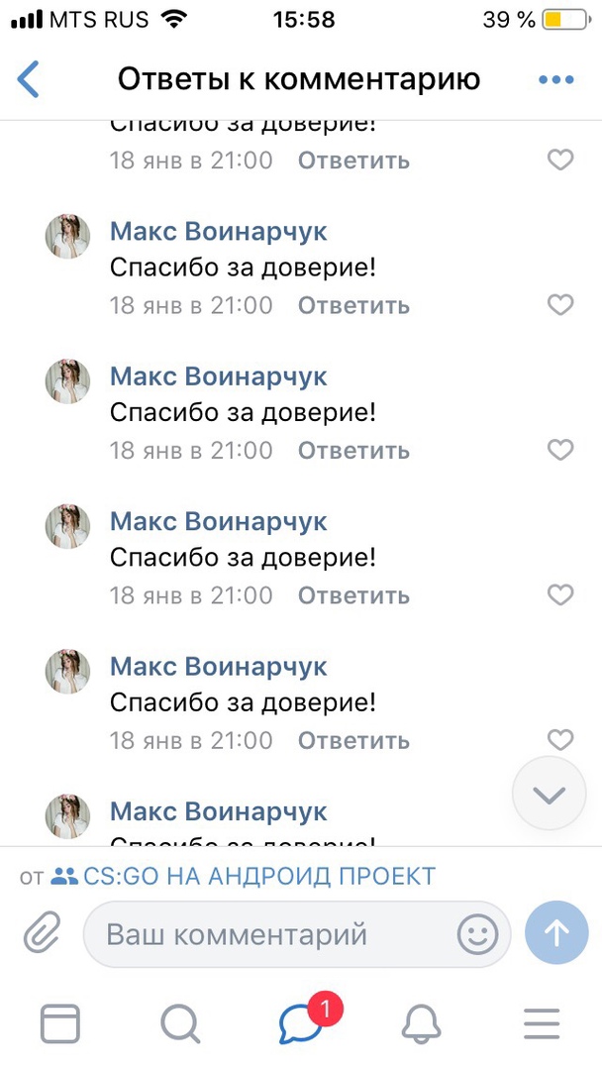The width and height of the screenshot is (602, 1070).
Task: Toggle the heart beside the second Ответить link
Action: 560,305
